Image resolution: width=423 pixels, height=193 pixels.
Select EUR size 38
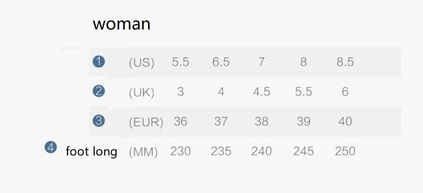pos(261,121)
